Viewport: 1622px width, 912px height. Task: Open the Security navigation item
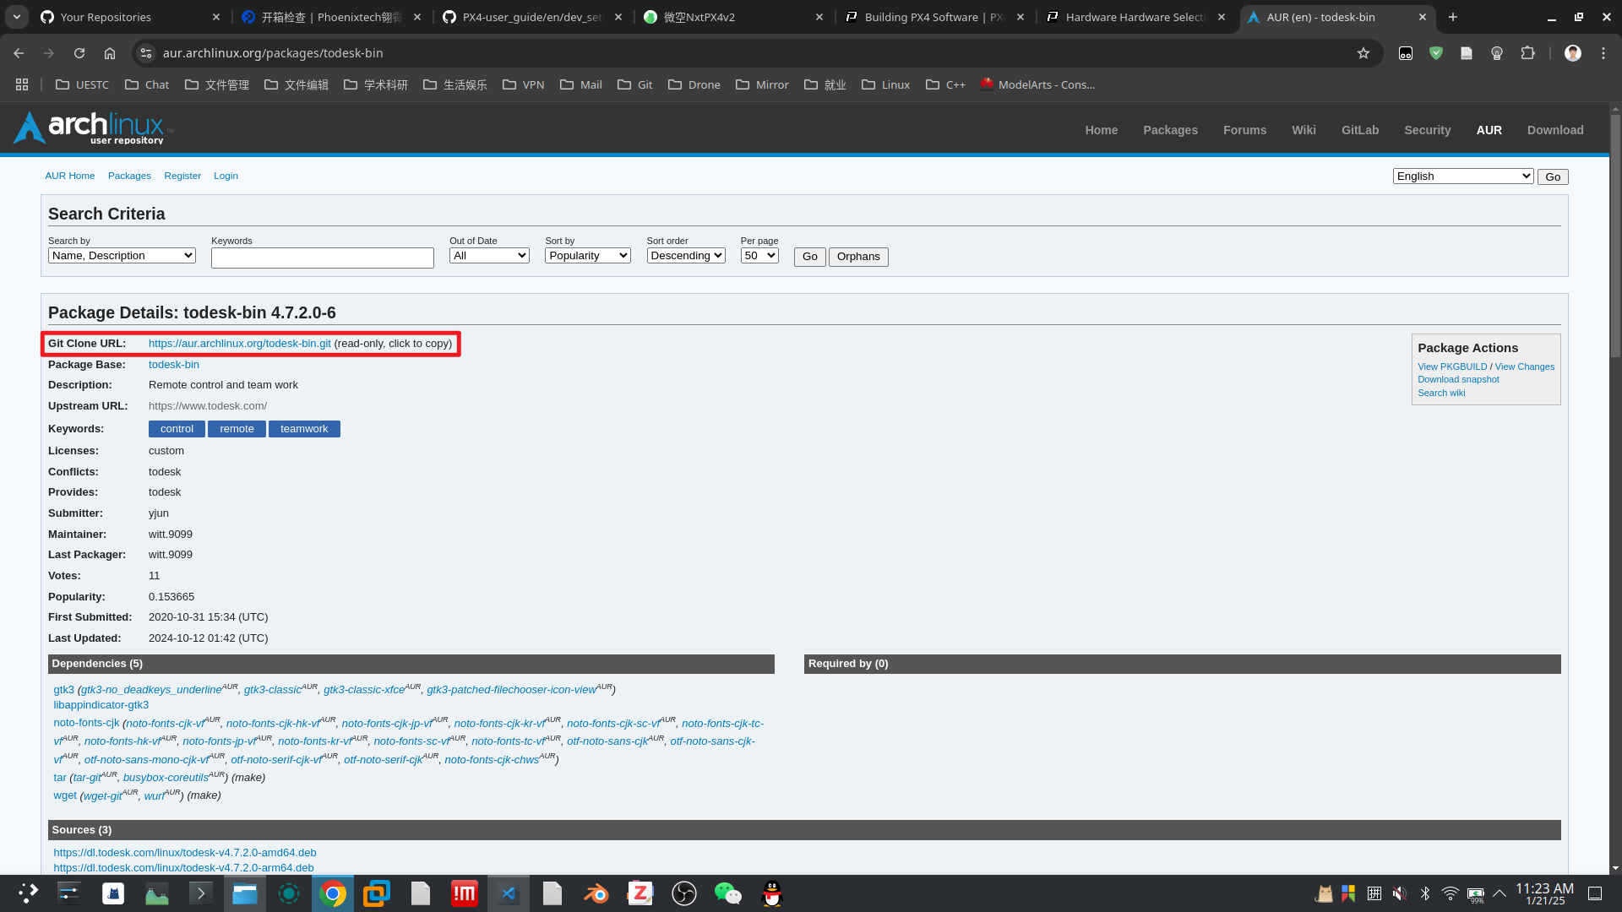(x=1427, y=130)
